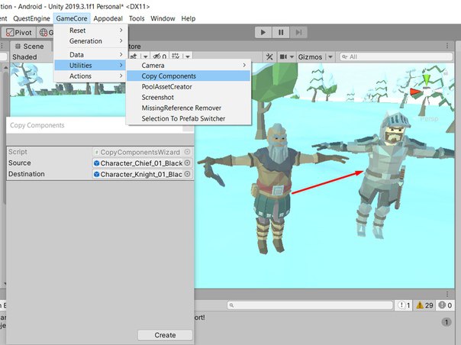Viewport: 461px width, 345px height.
Task: Click the console message count badge
Action: [446, 322]
